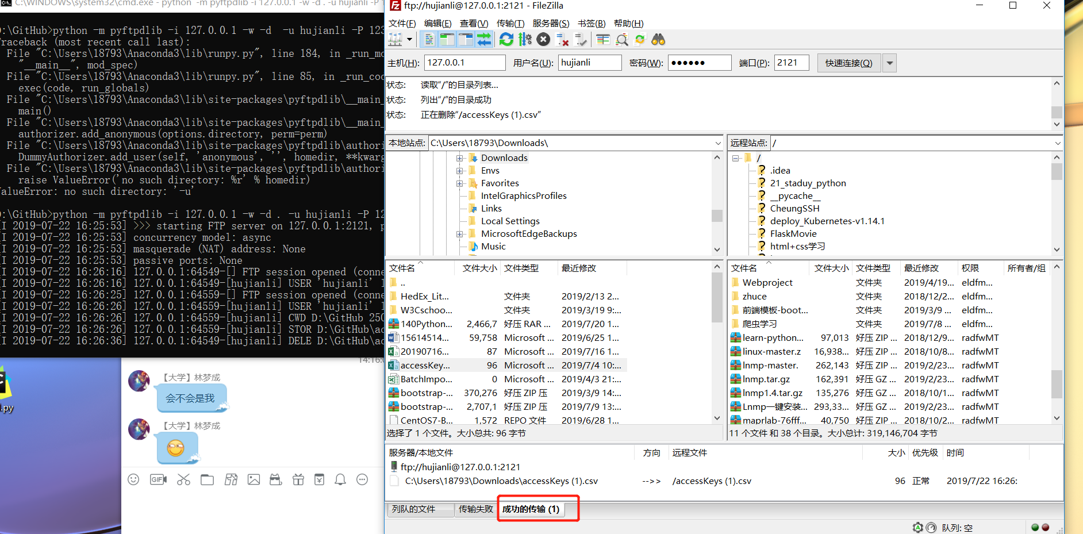1083x534 pixels.
Task: Open the 文件(F) menu
Action: 402,24
